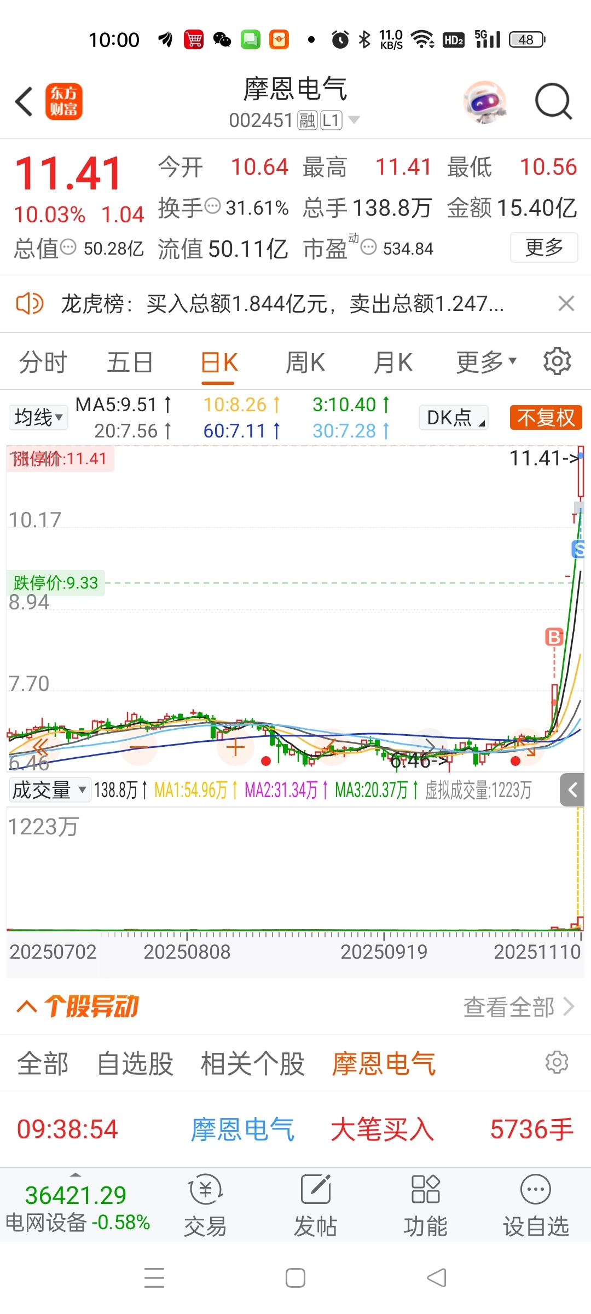Tap the 龙虎榜 announcement text
Screen dimensions: 591x1314
pos(282,303)
